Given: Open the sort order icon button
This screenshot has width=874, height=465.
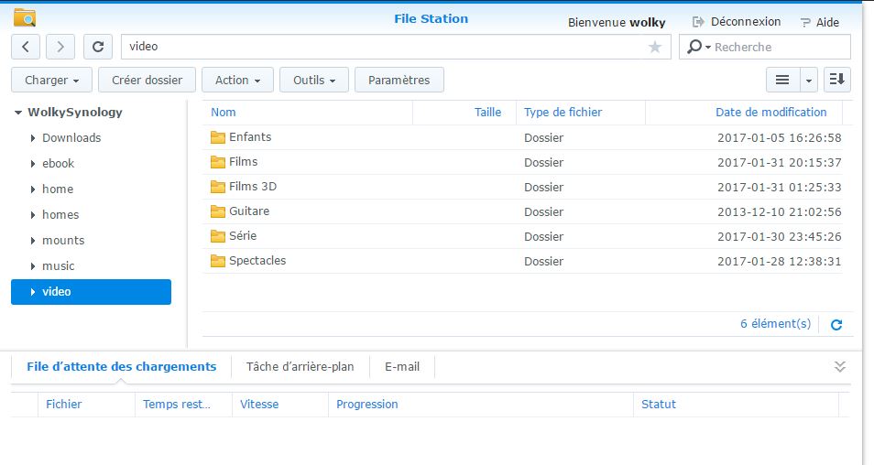Looking at the screenshot, I should (x=836, y=81).
